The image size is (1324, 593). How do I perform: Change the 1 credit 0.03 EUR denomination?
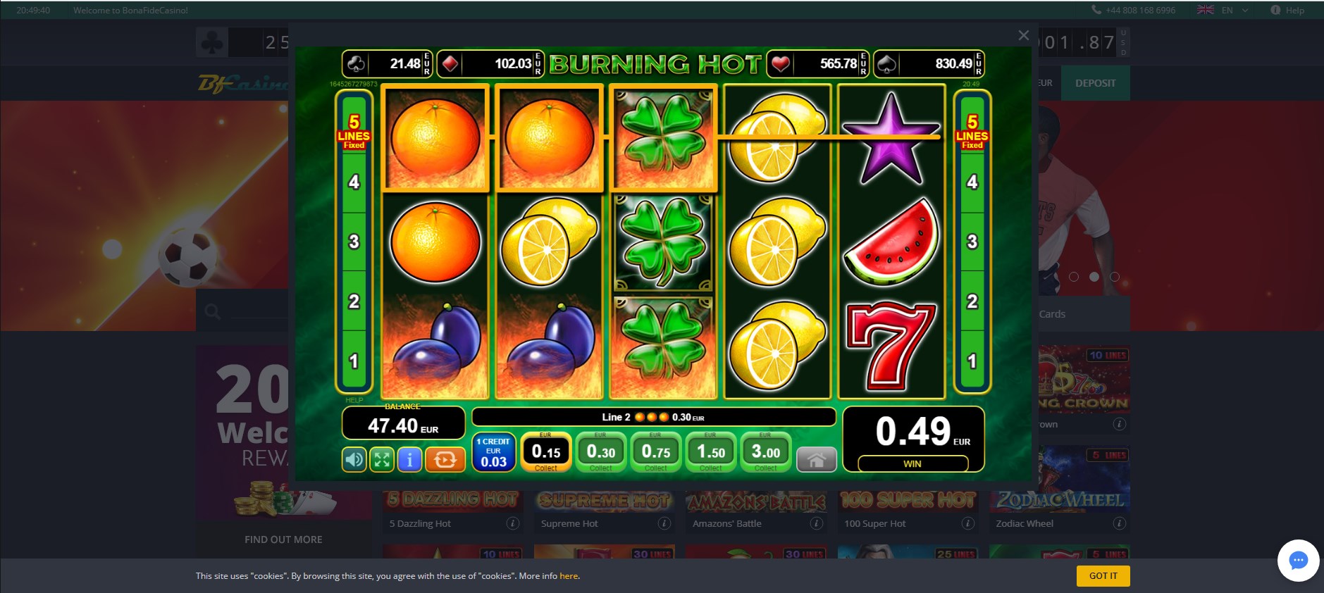click(x=493, y=451)
